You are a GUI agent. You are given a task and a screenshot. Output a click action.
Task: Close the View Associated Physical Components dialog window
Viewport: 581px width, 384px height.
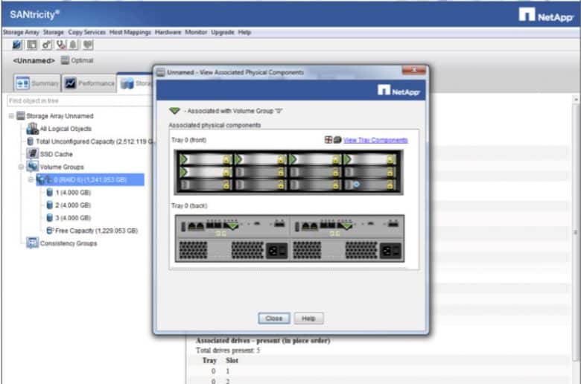[x=414, y=71]
